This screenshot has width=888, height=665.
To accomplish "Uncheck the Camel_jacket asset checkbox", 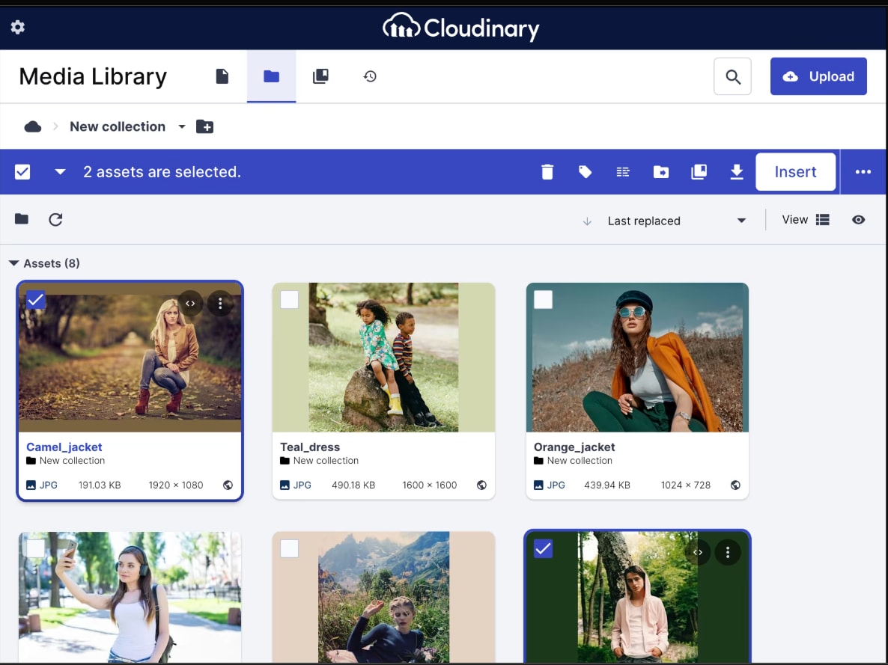I will point(35,300).
